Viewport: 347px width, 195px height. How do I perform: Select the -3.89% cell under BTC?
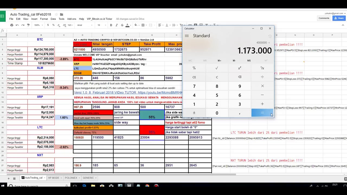(x=64, y=59)
